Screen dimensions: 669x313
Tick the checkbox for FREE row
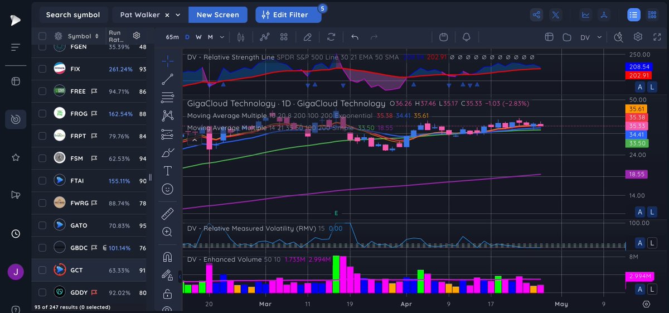(42, 92)
